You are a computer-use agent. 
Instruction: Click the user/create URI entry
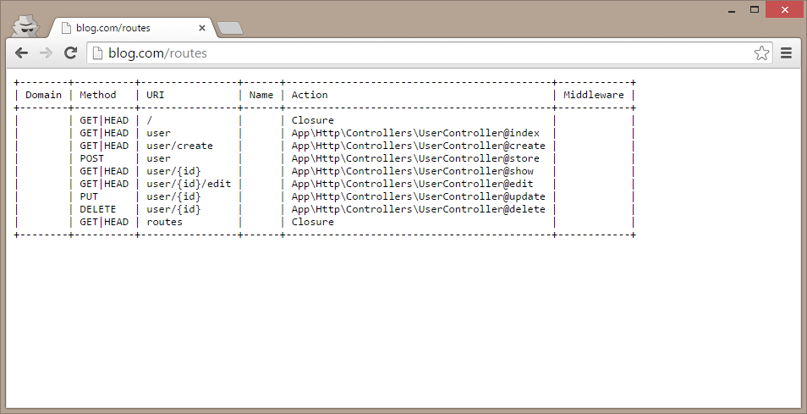(179, 146)
